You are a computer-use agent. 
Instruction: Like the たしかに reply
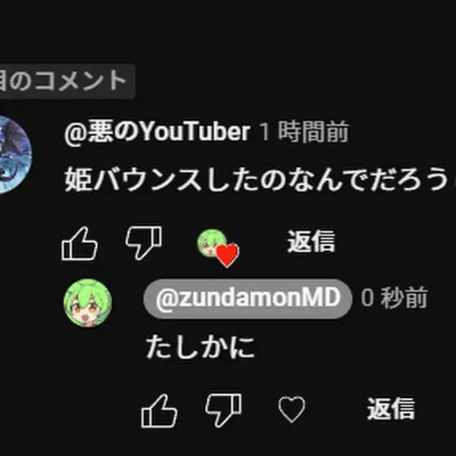click(x=159, y=411)
